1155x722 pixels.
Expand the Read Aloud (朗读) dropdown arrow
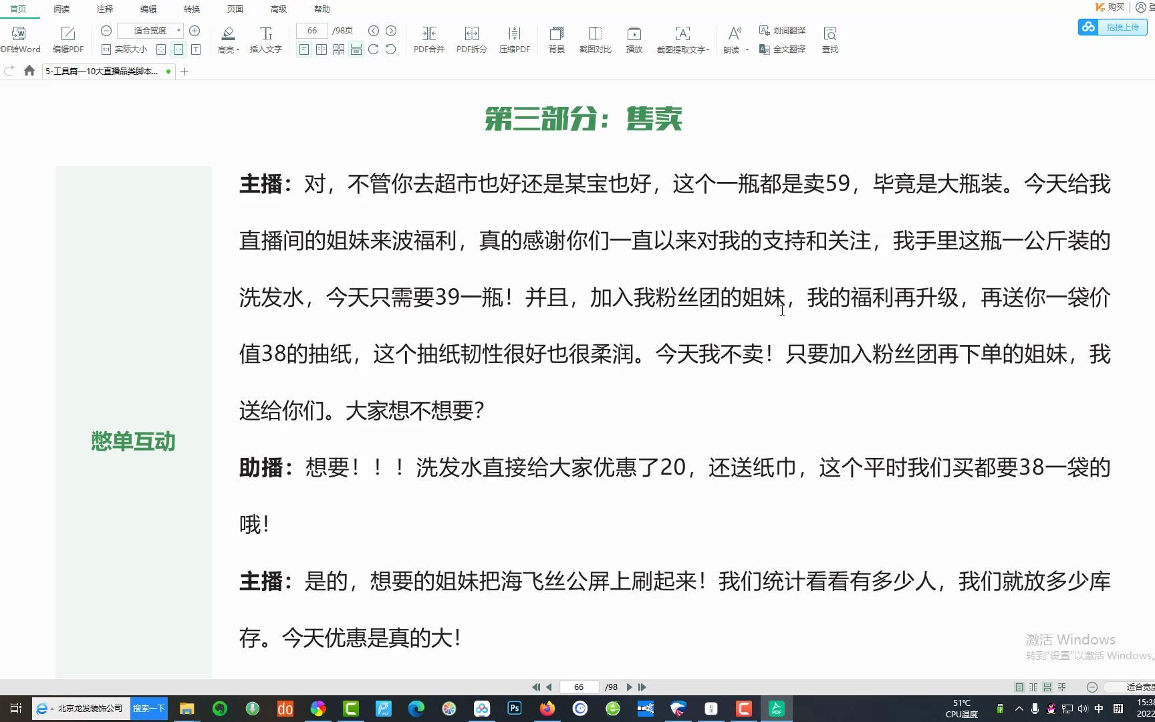[747, 49]
